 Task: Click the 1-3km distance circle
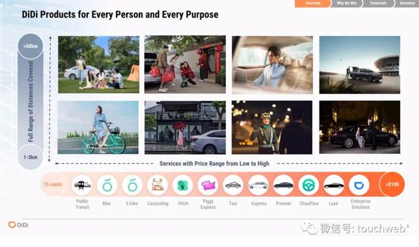(31, 157)
